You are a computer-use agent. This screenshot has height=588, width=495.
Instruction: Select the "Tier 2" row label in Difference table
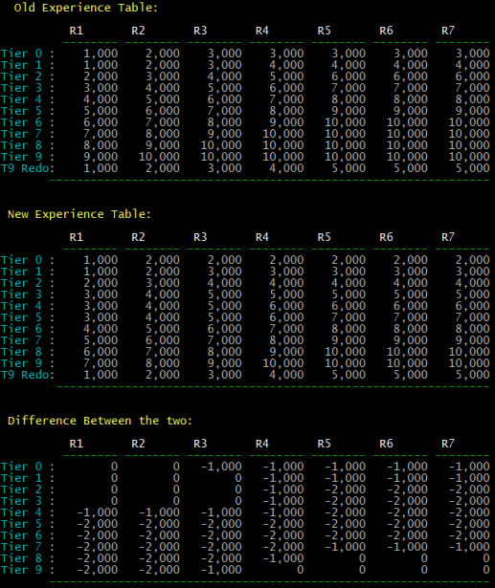21,490
